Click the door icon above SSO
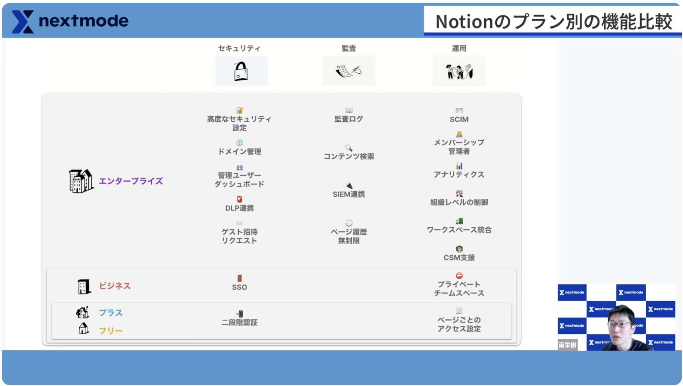The height and width of the screenshot is (386, 683). coord(240,278)
